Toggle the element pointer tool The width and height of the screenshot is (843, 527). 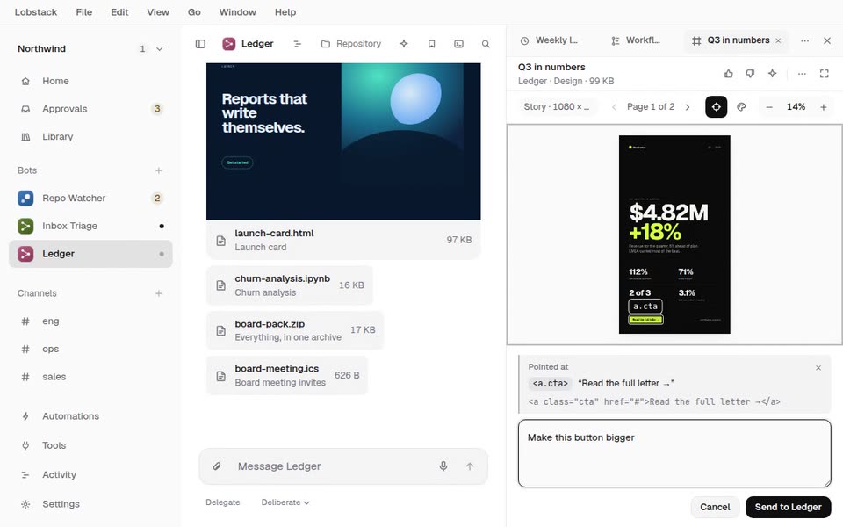pyautogui.click(x=717, y=107)
